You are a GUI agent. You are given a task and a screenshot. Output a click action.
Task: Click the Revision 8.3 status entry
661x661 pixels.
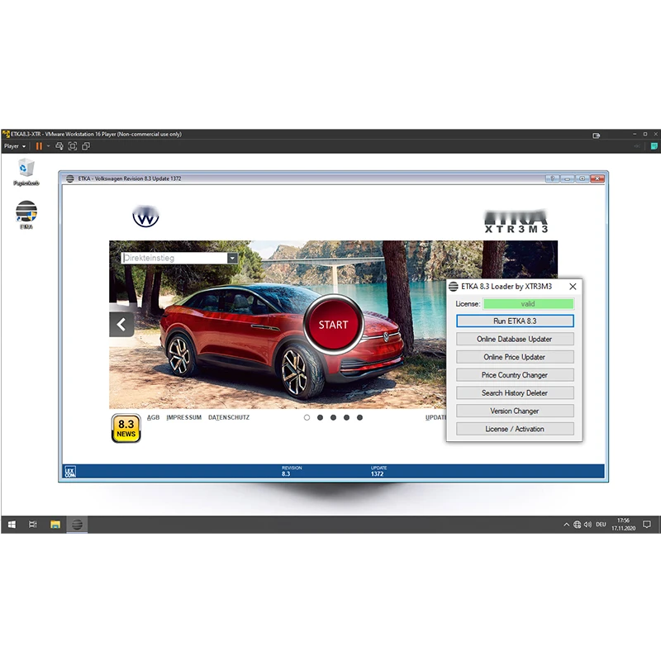[x=292, y=471]
